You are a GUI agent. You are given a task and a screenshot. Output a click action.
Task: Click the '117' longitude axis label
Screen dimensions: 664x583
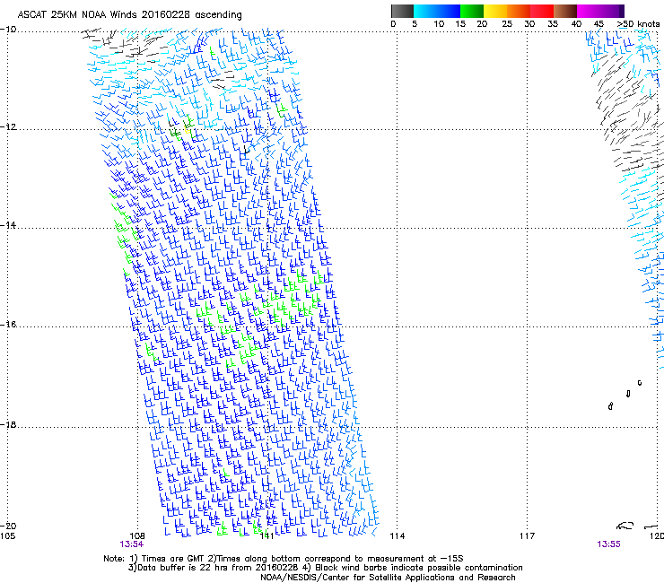point(528,536)
